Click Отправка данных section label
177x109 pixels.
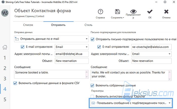click(x=23, y=32)
